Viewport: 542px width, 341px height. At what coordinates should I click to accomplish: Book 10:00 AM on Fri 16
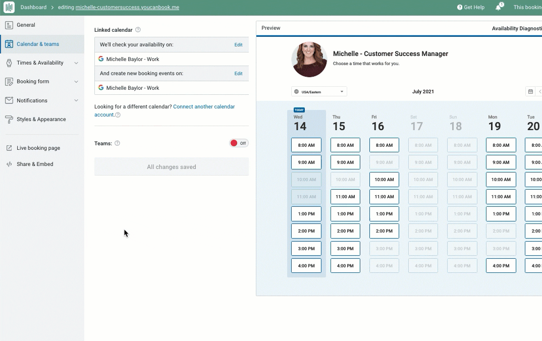[384, 180]
